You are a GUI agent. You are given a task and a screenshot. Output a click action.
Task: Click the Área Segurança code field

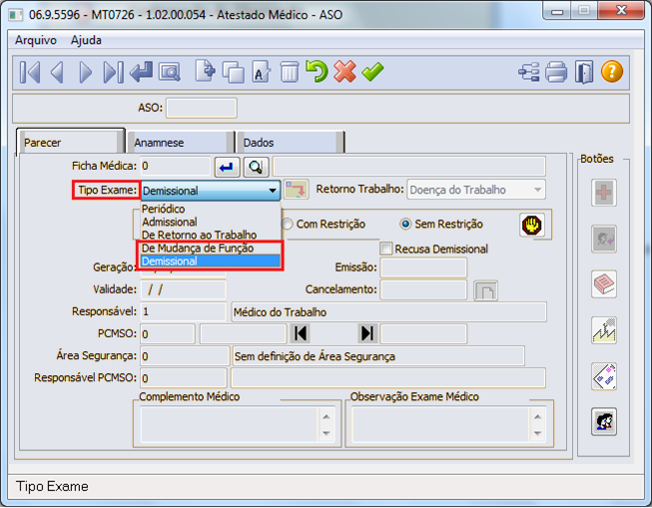185,356
